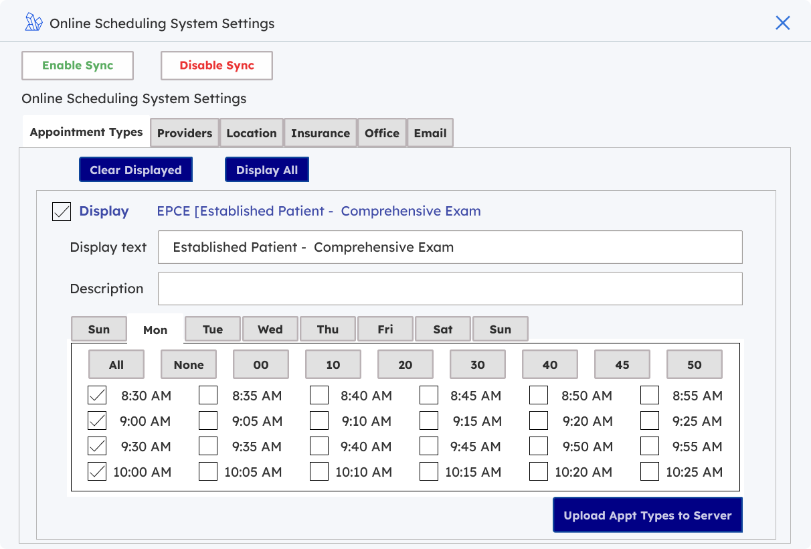Click the All time slots button
The image size is (811, 549).
coord(116,365)
